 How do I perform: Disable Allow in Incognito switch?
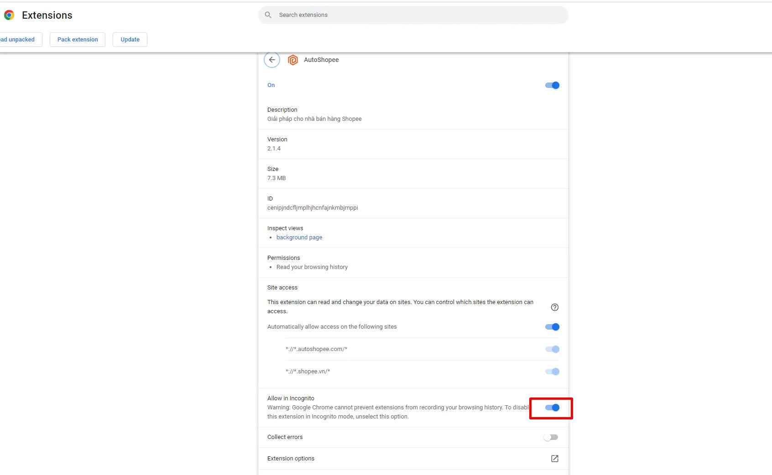[552, 408]
